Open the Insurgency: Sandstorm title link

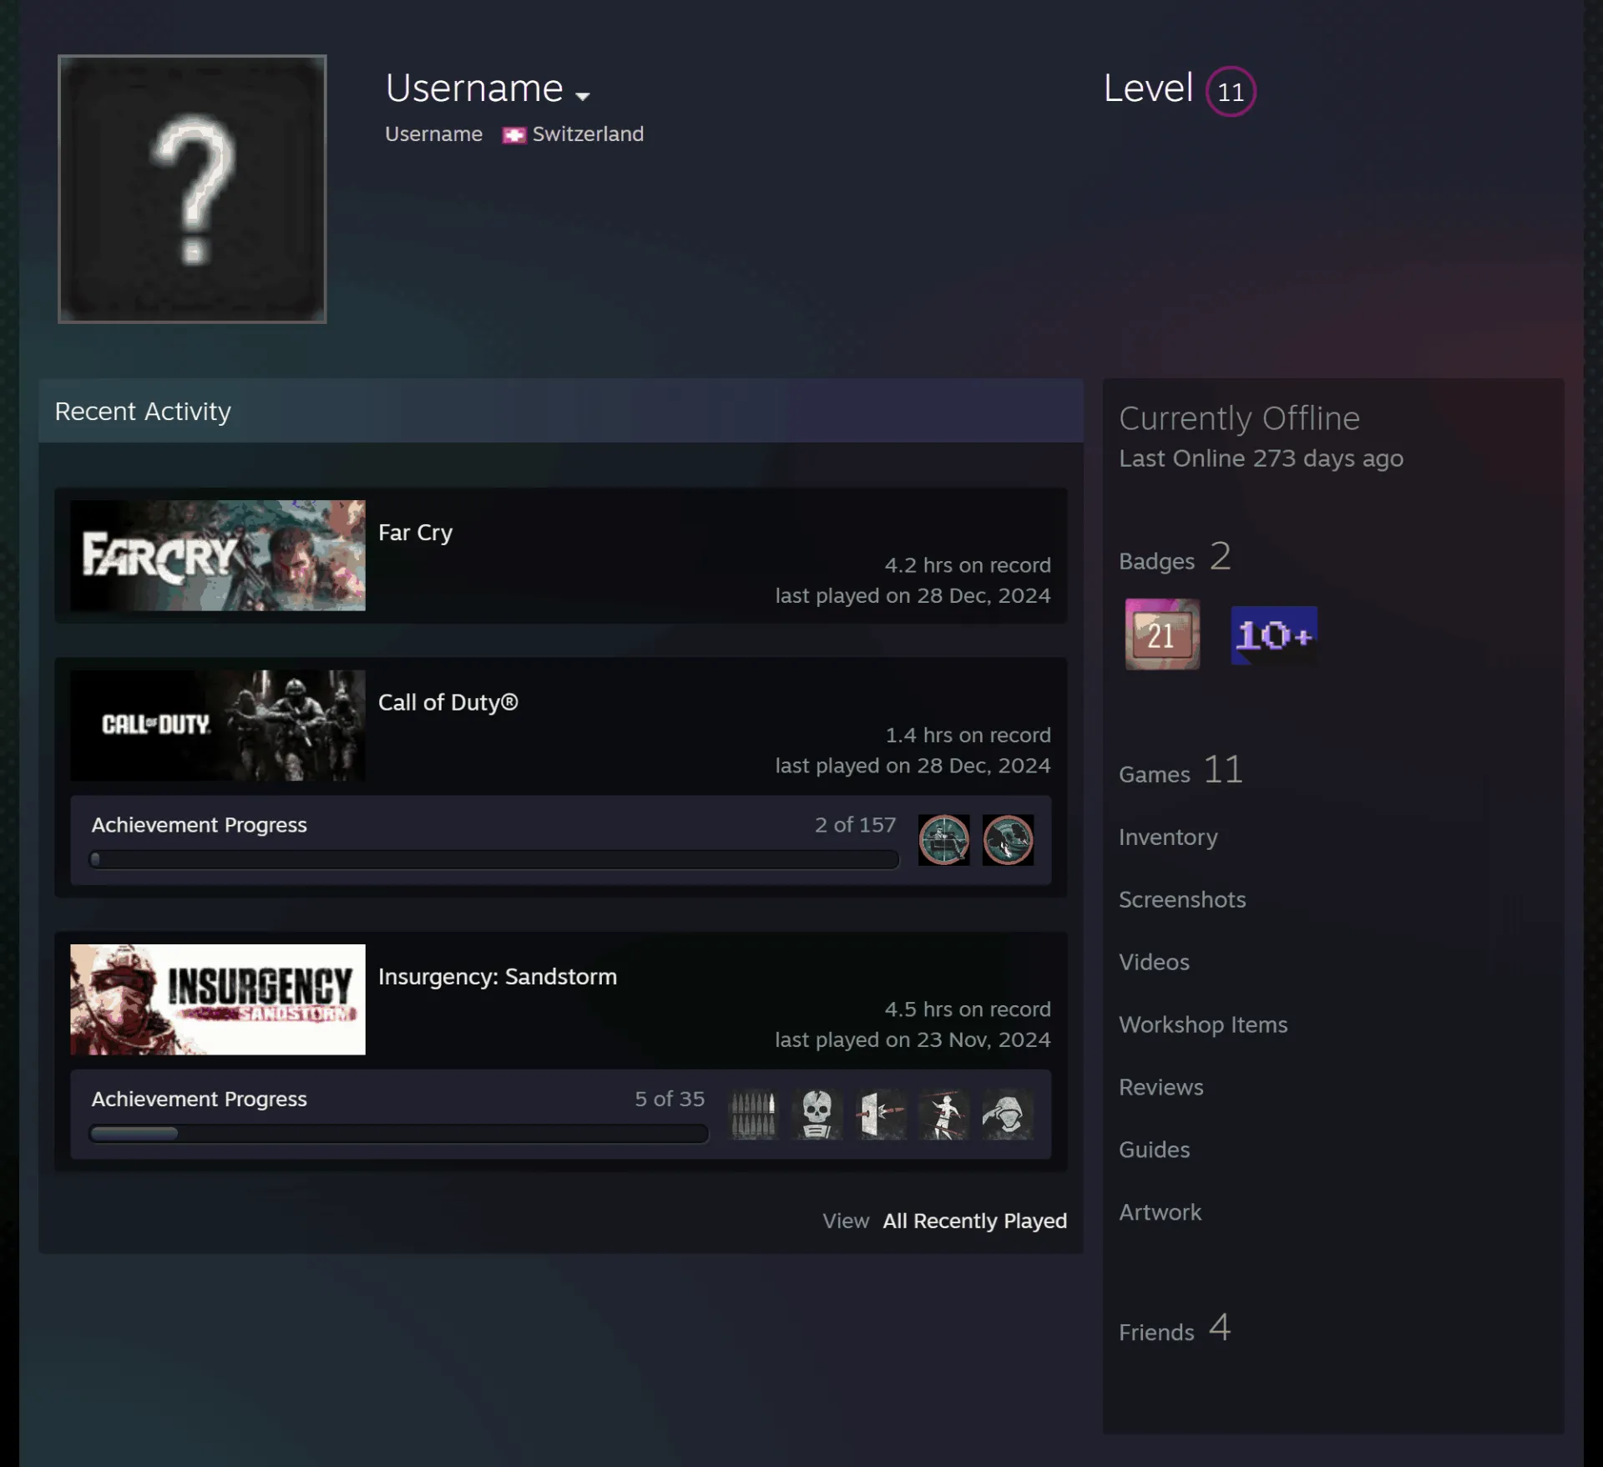coord(498,976)
